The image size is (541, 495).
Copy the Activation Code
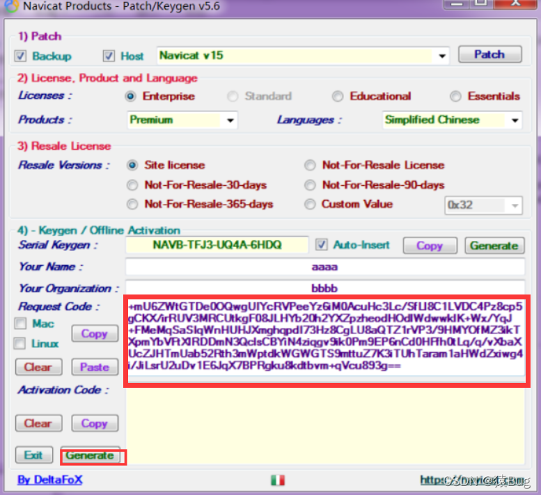click(x=95, y=423)
